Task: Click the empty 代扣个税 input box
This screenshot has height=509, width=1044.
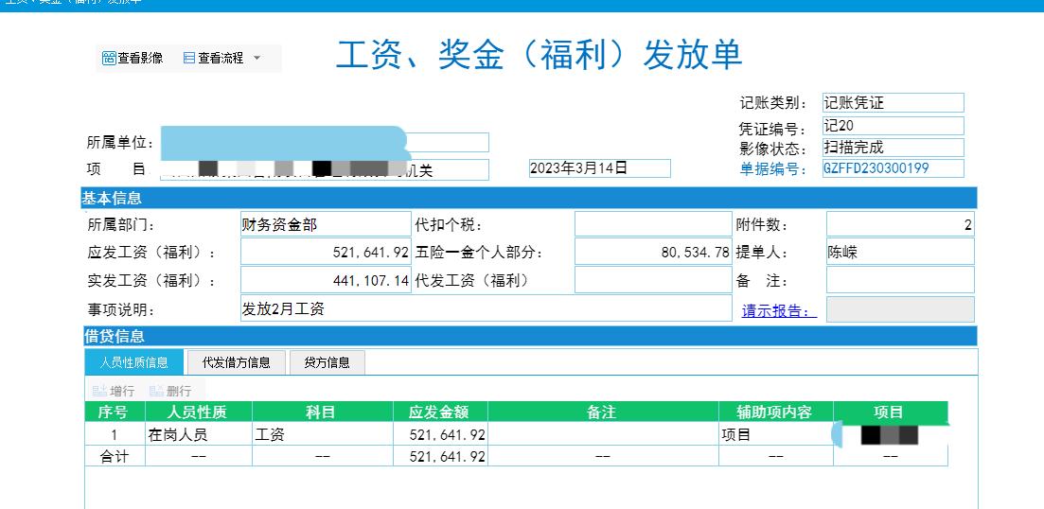Action: click(x=652, y=224)
